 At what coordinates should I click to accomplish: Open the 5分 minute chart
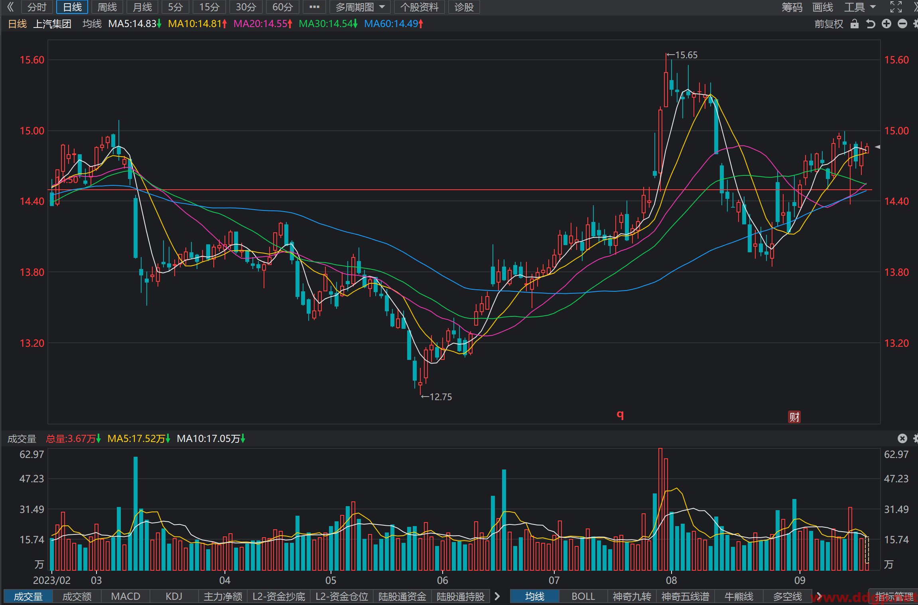(175, 7)
